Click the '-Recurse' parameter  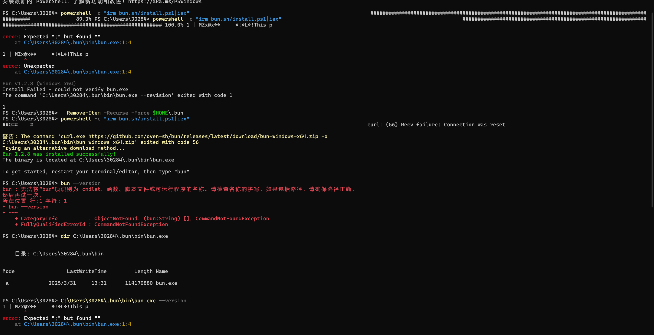pyautogui.click(x=116, y=113)
